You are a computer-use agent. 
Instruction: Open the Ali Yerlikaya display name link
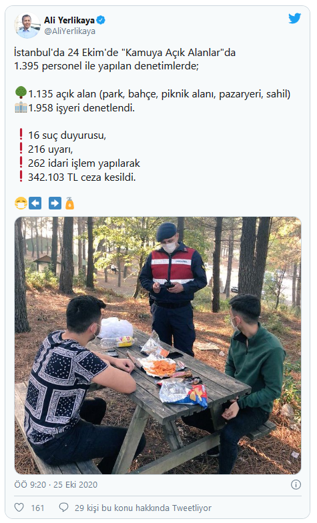pyautogui.click(x=69, y=20)
